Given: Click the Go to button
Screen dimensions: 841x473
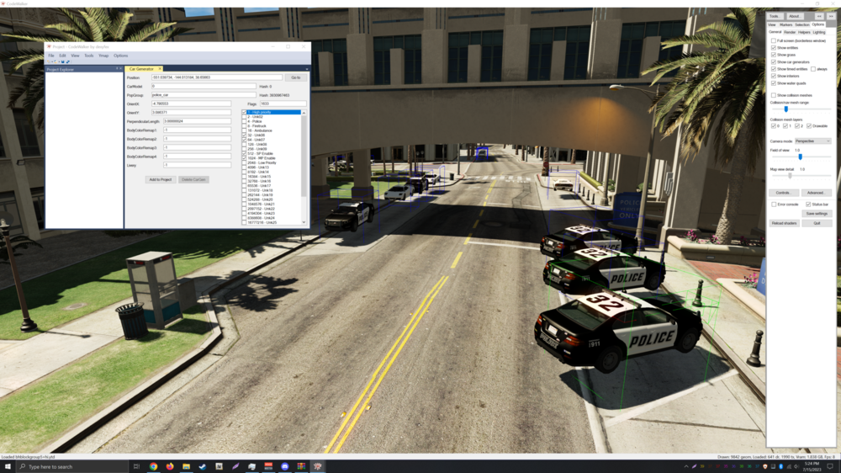Looking at the screenshot, I should (x=295, y=77).
